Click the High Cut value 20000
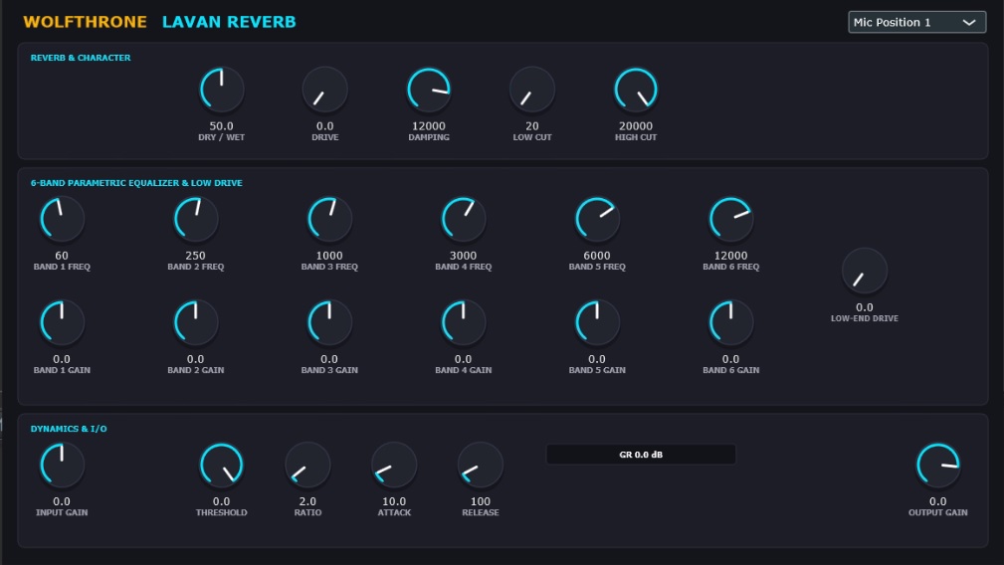Image resolution: width=1004 pixels, height=565 pixels. click(636, 126)
